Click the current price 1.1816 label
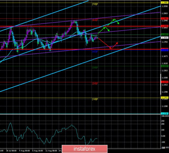This screenshot has width=169, height=153. click(x=165, y=38)
